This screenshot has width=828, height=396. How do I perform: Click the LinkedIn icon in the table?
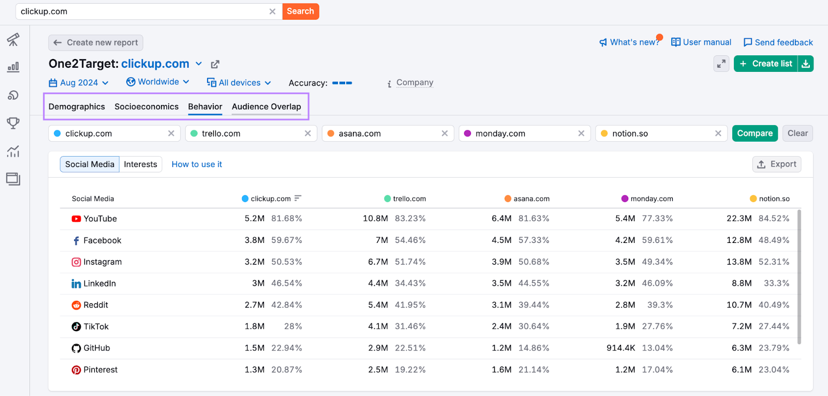click(76, 284)
